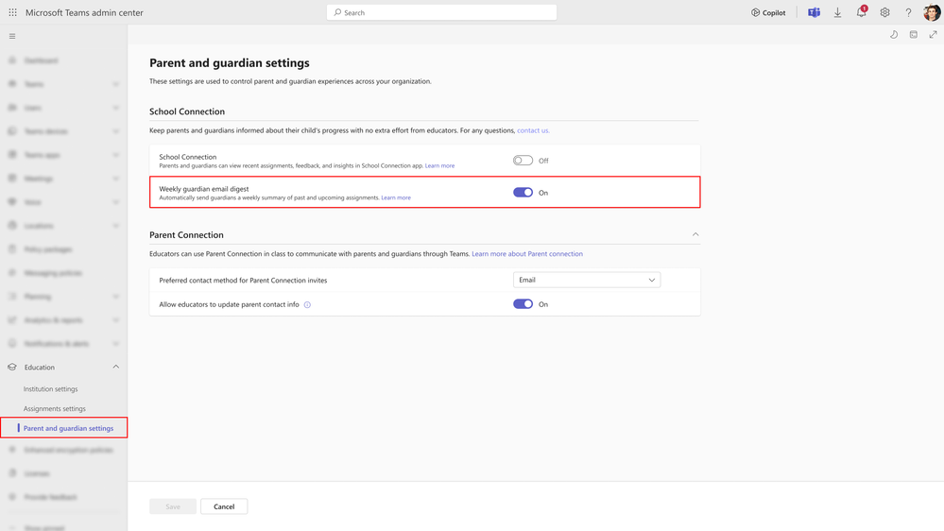Click the download icon in the header

pyautogui.click(x=837, y=12)
